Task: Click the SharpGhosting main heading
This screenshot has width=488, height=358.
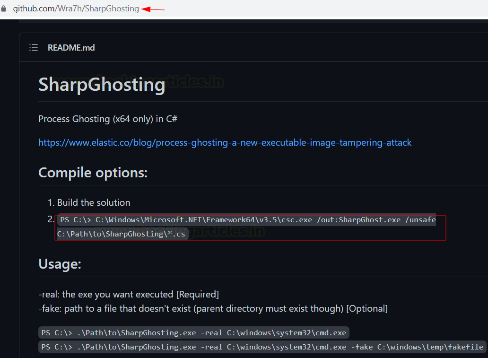Action: tap(102, 84)
